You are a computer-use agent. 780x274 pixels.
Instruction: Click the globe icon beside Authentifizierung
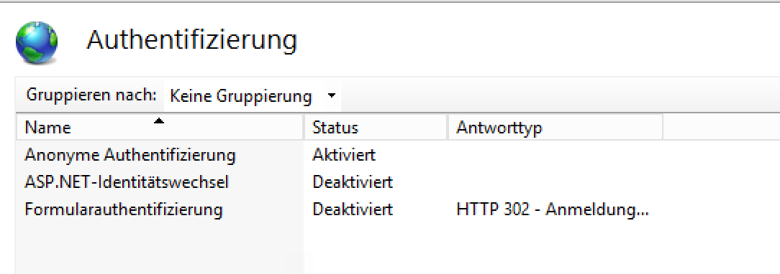click(36, 42)
